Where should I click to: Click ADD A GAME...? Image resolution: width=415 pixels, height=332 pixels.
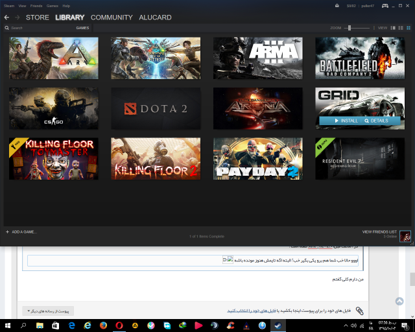click(25, 232)
